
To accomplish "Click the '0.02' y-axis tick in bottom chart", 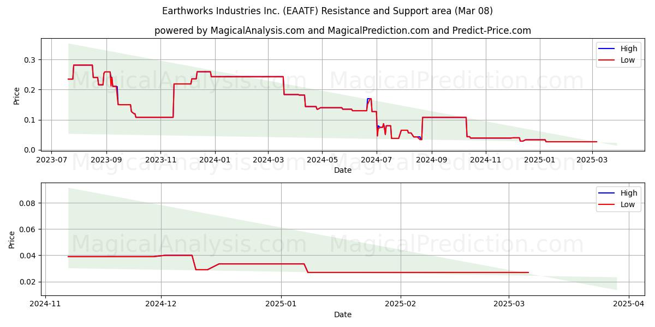I will [28, 282].
